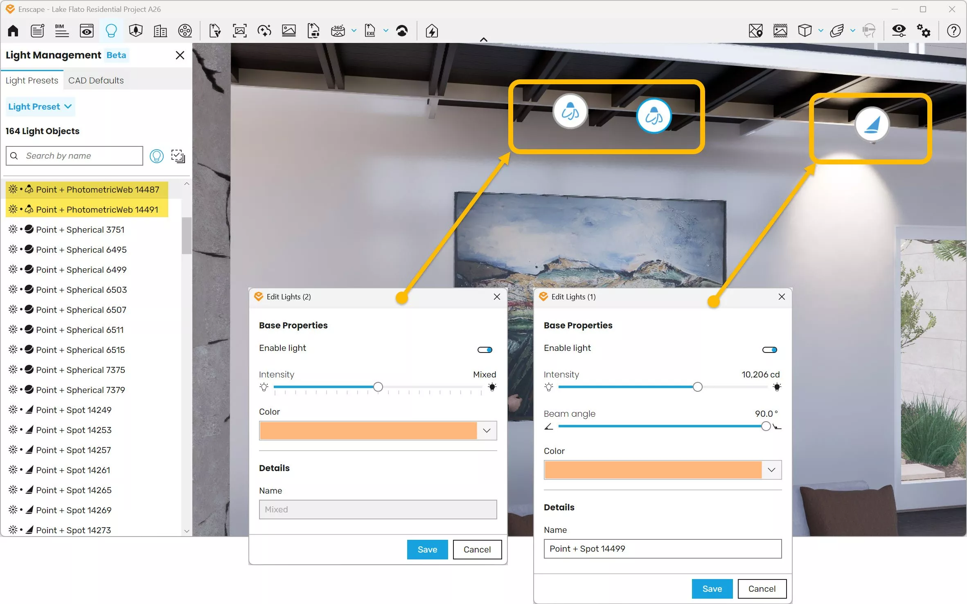
Task: Expand the 360 panorama dropdown arrow
Action: click(354, 31)
